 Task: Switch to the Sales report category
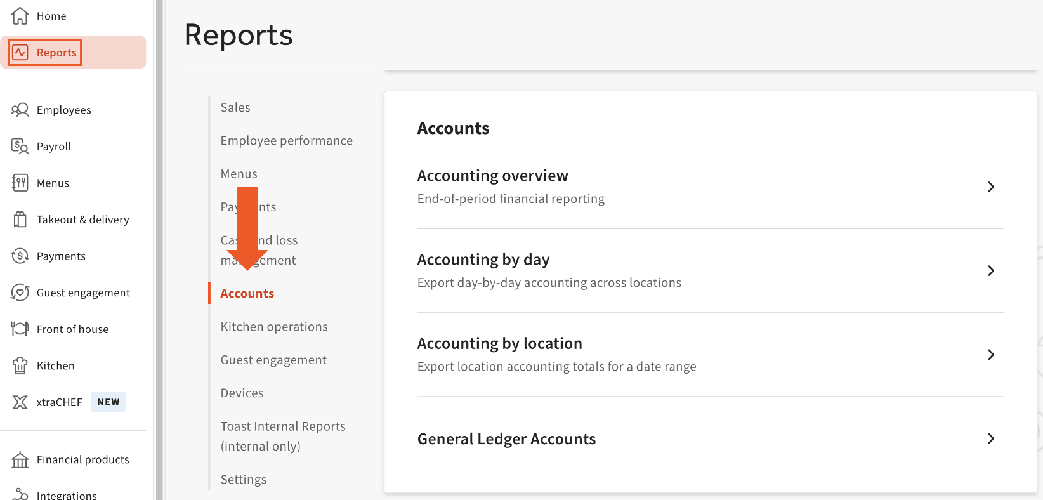(x=235, y=107)
